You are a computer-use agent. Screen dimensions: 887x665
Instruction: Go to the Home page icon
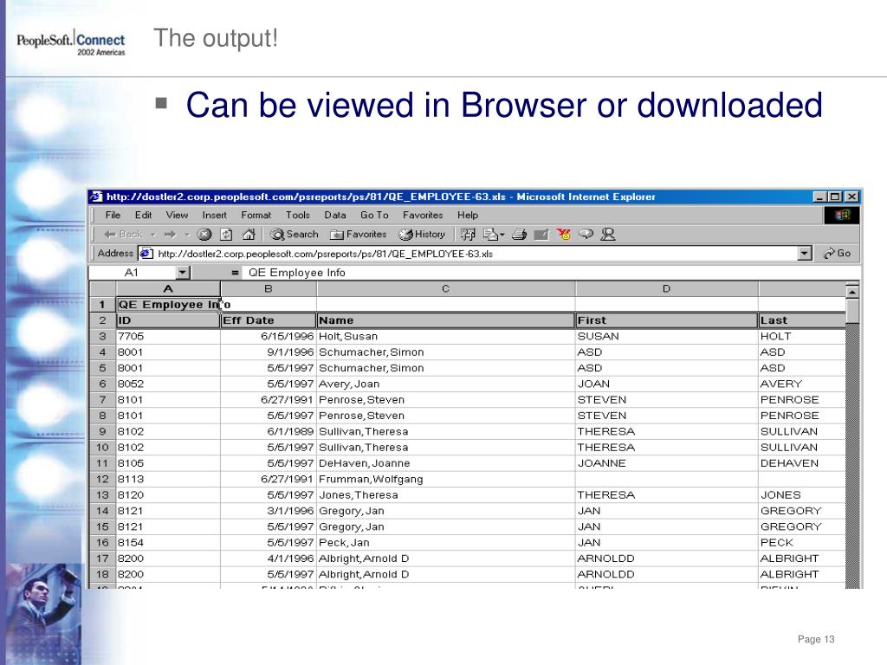pos(249,234)
